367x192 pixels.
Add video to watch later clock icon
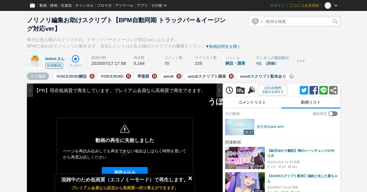point(229,90)
